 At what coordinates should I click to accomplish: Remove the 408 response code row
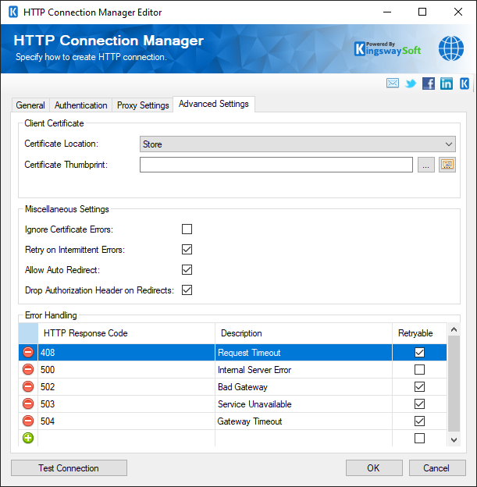tap(28, 353)
